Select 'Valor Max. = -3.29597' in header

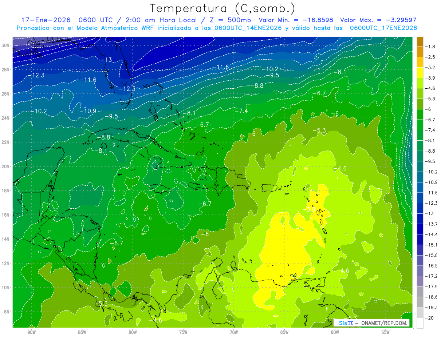click(x=378, y=20)
